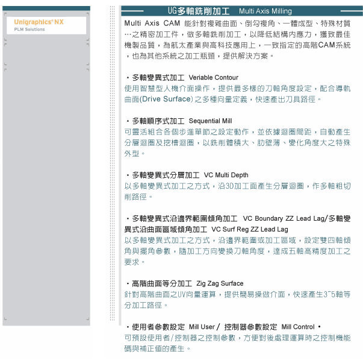Click the description line starting '角與擺角參數'
The width and height of the screenshot is (363, 363).
point(237,251)
